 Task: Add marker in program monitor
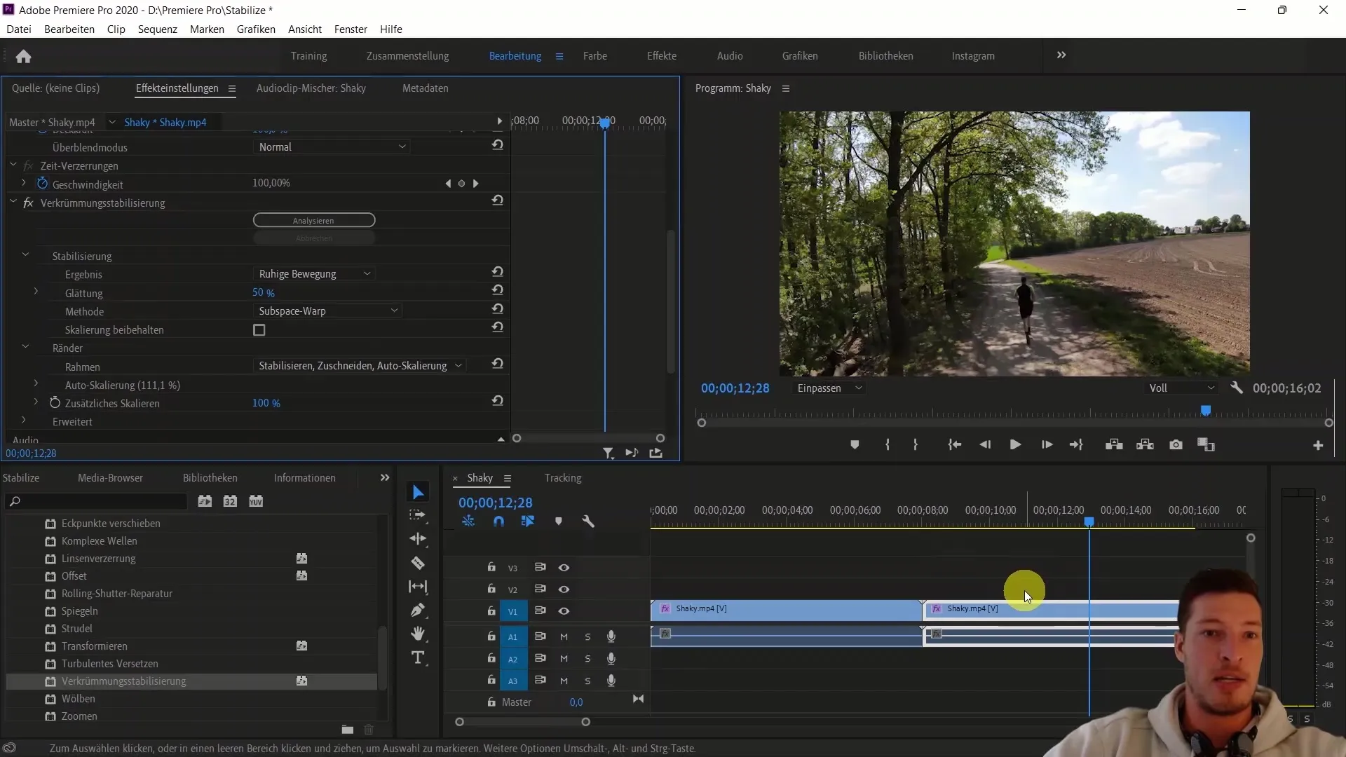855,445
